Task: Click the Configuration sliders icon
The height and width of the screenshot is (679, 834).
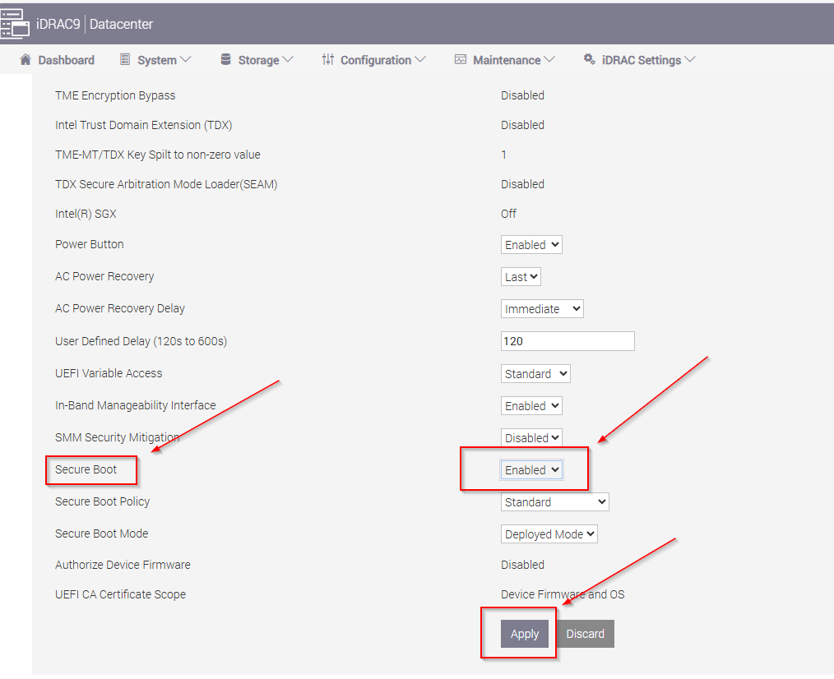Action: [328, 60]
